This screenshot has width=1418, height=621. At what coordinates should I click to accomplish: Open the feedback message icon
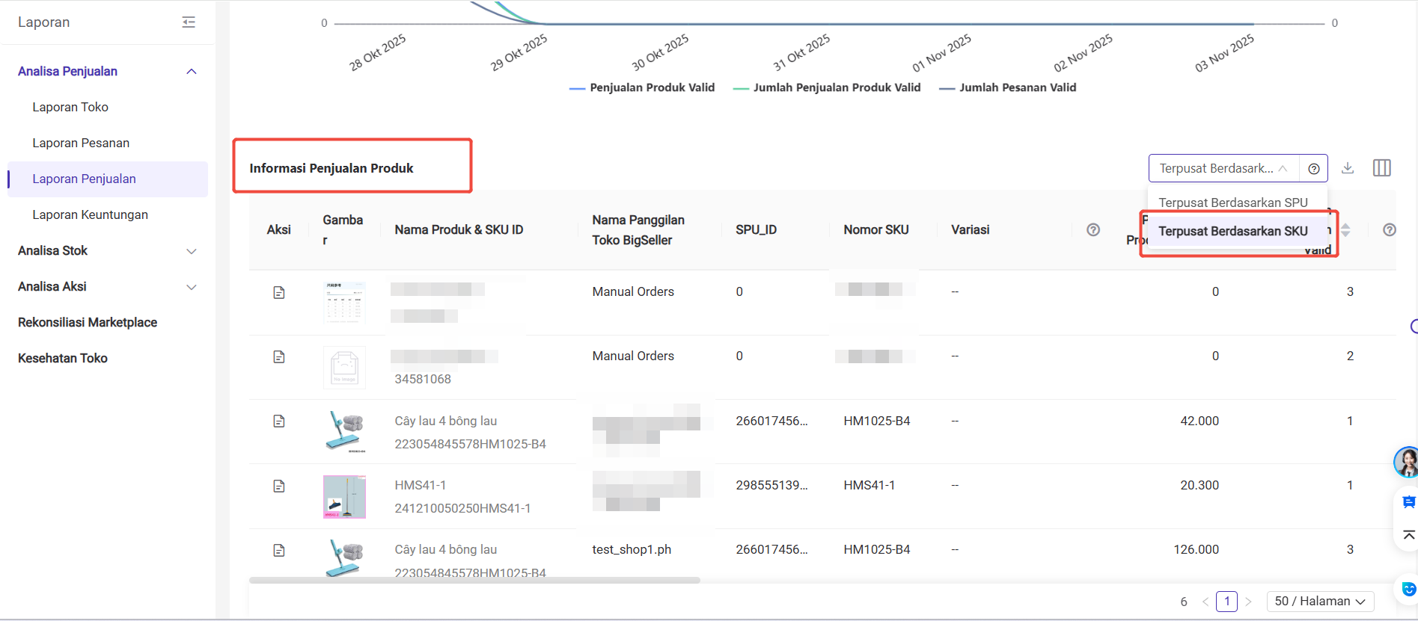1408,502
